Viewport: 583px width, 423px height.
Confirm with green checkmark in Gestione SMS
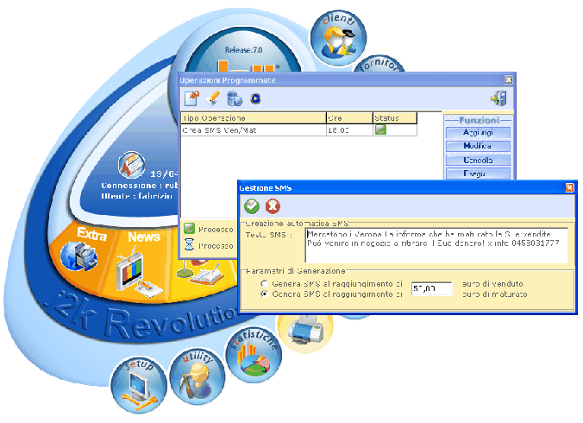(x=252, y=206)
